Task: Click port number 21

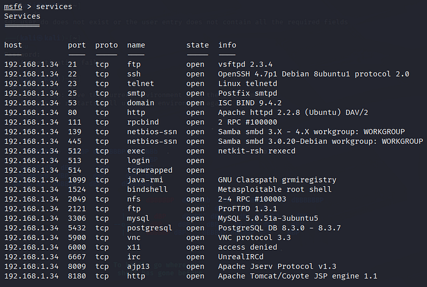Action: (x=73, y=64)
